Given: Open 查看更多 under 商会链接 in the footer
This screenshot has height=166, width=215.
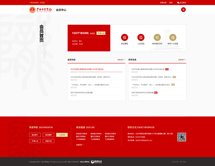Looking at the screenshot, I should tap(80, 145).
